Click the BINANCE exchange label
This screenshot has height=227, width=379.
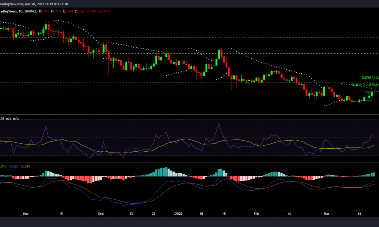click(x=31, y=11)
